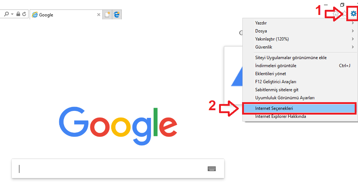This screenshot has height=185, width=358.
Task: Click the Edge browser icon button
Action: pos(117,15)
